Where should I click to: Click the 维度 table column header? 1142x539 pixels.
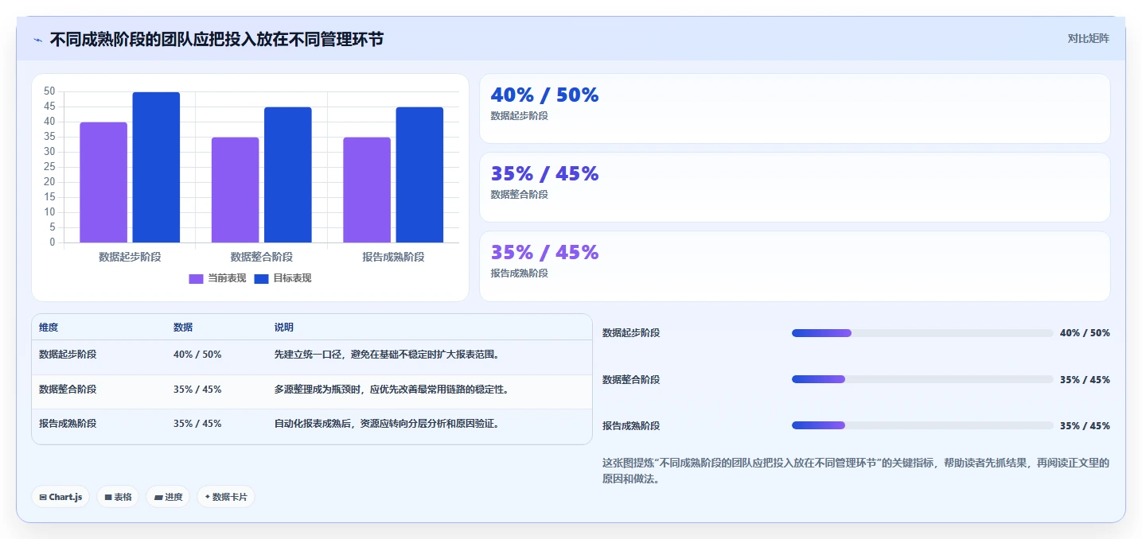click(x=49, y=328)
